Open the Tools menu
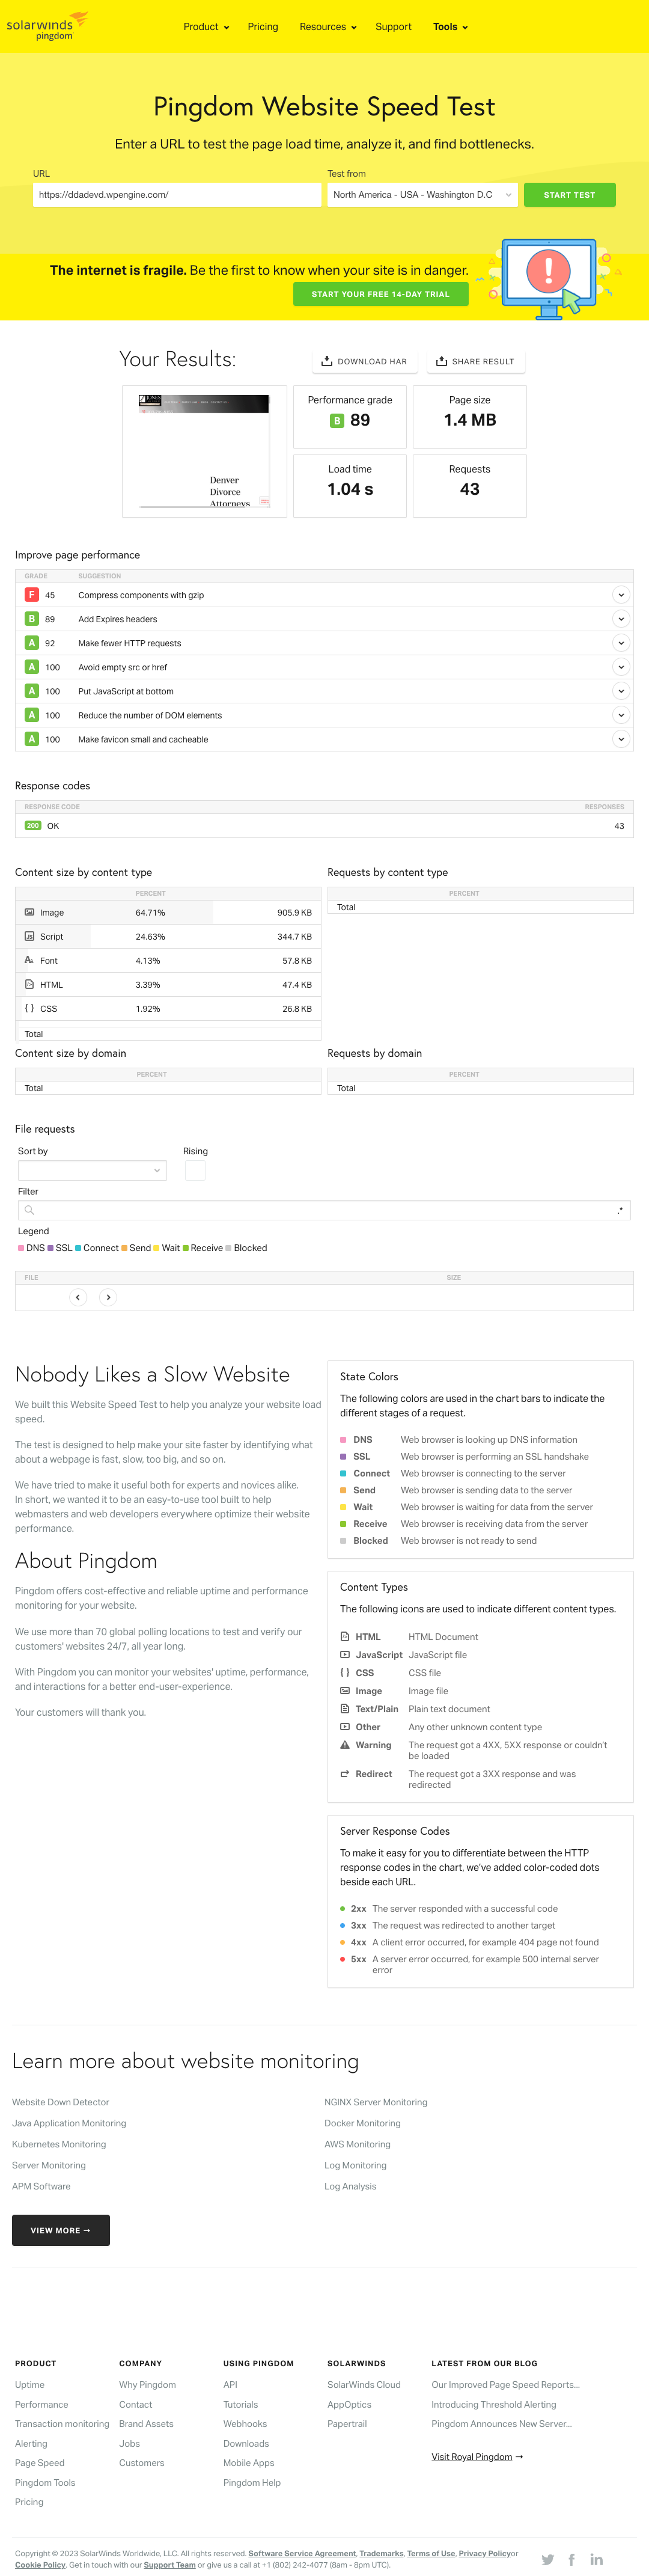This screenshot has width=649, height=2576. point(450,27)
